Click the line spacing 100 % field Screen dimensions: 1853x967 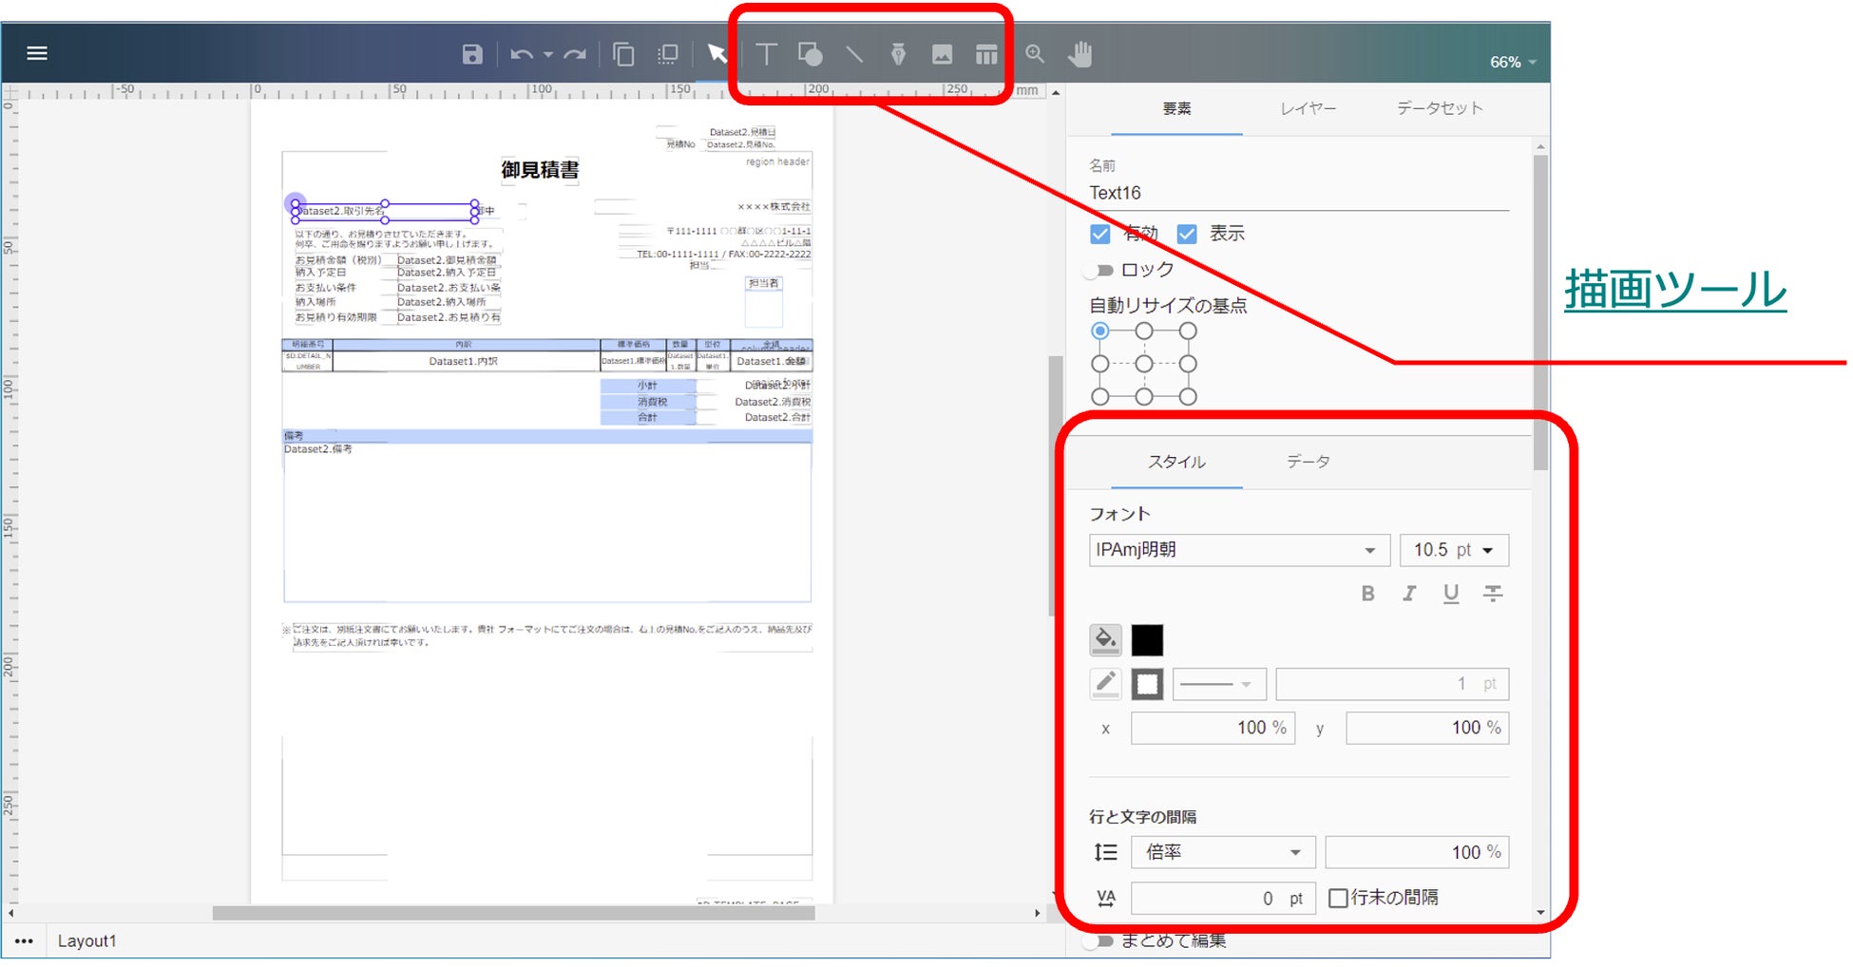coord(1417,853)
